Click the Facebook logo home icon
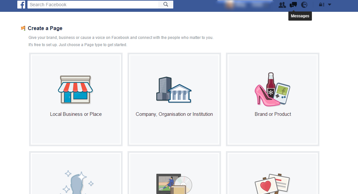The image size is (358, 194). pyautogui.click(x=21, y=5)
